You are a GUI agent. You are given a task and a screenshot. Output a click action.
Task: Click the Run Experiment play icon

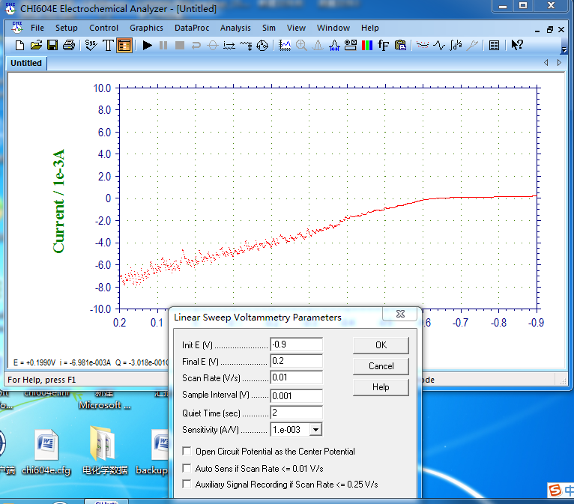coord(147,46)
